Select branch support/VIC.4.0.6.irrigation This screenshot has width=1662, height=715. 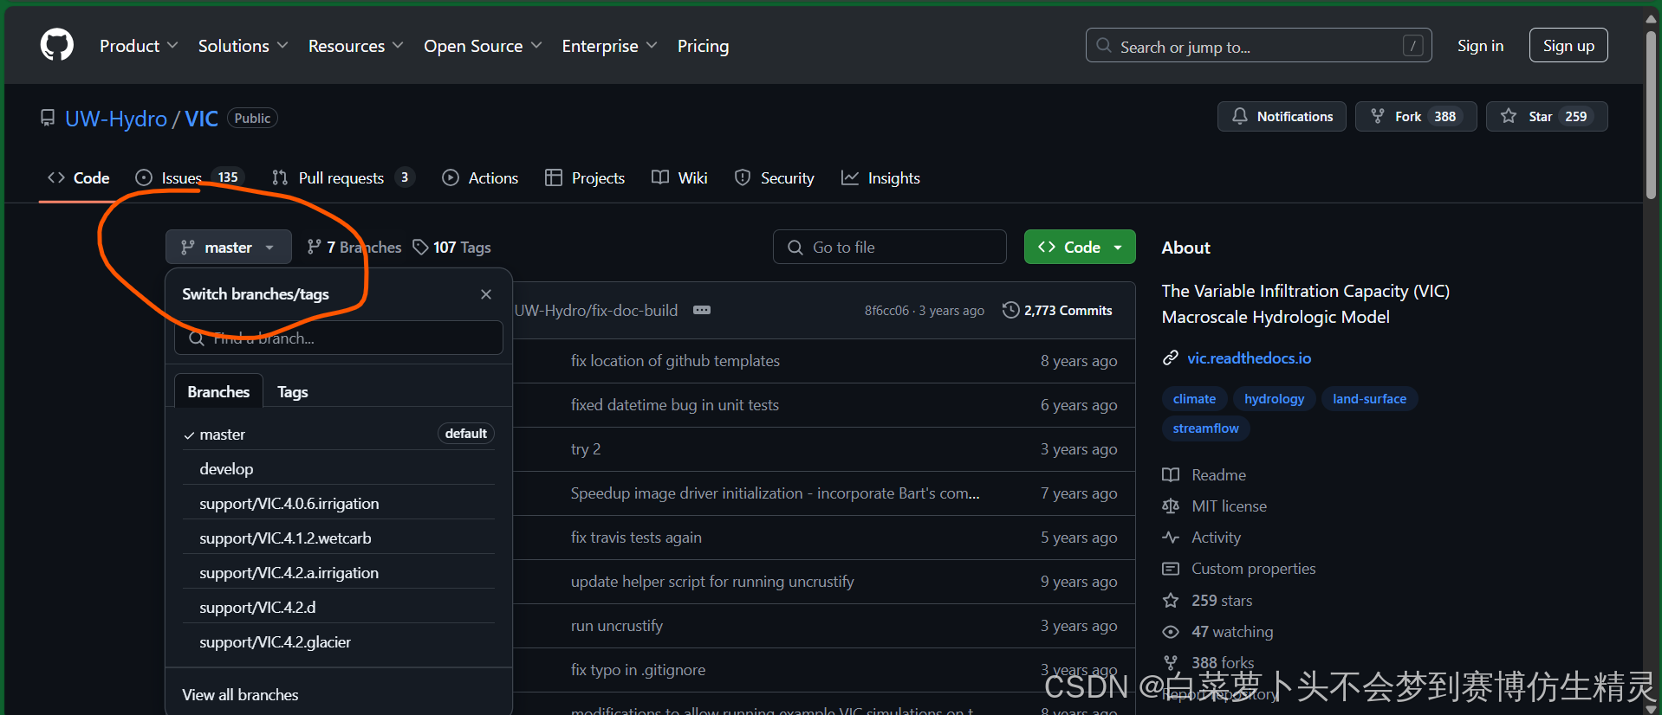(x=339, y=503)
